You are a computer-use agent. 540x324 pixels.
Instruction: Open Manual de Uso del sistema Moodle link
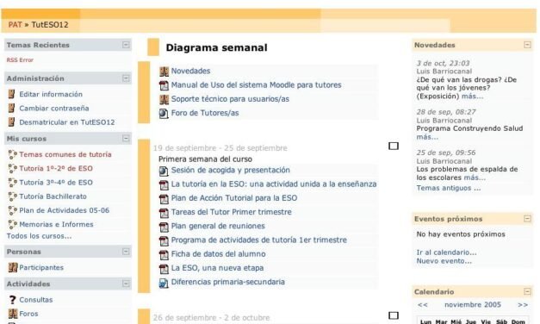coord(257,84)
